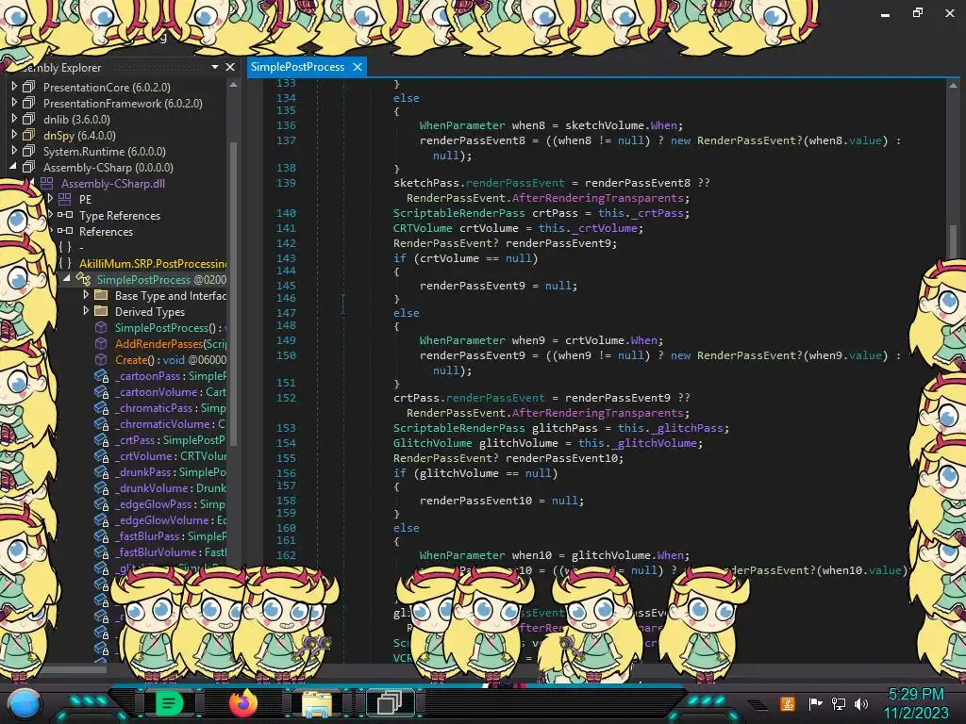Click the Derived Types folder icon
966x724 pixels.
(x=101, y=311)
